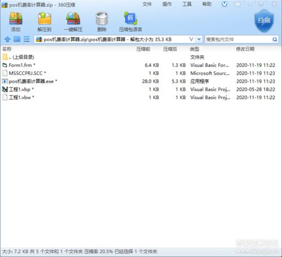Screen dimensions: 282x257
Task: Click the 删除 (Delete) trash icon
Action: 102,19
